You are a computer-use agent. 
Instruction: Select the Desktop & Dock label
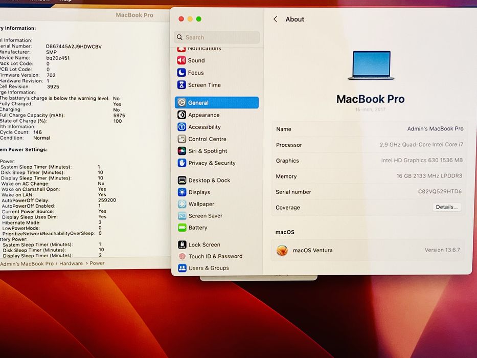(209, 180)
